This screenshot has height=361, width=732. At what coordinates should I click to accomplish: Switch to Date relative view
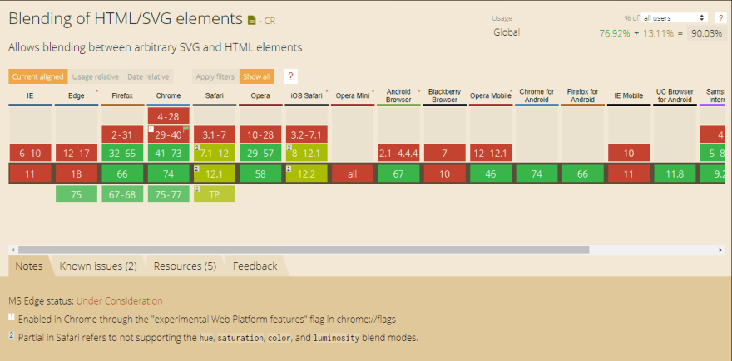(148, 76)
